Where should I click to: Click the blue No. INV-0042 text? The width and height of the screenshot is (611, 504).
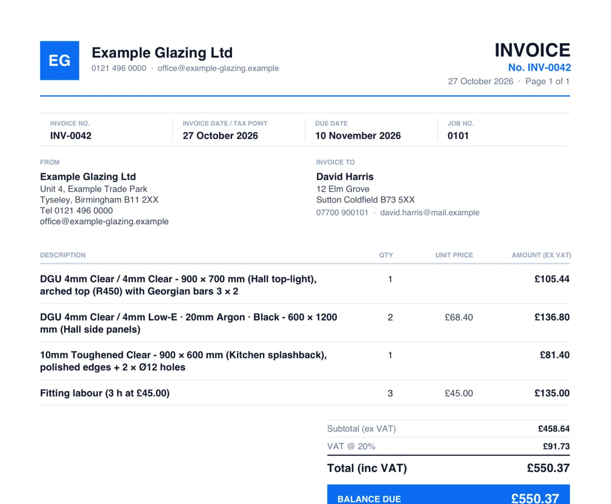tap(539, 68)
